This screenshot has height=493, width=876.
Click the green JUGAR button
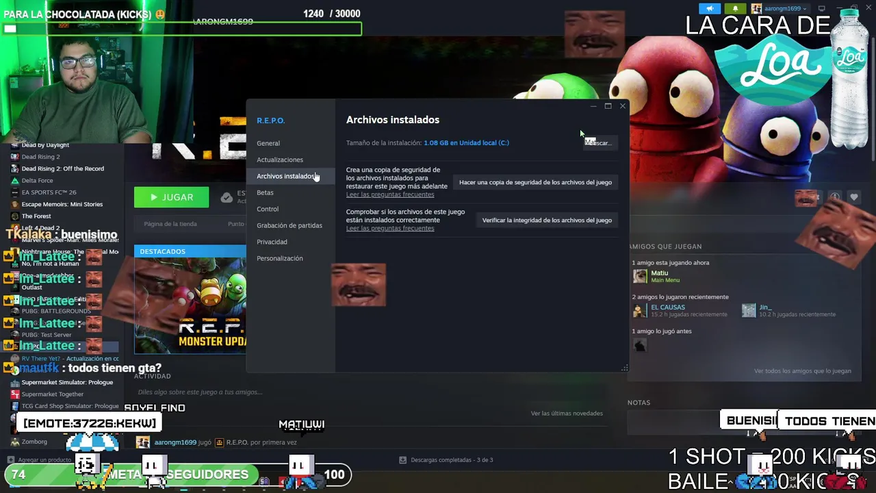click(172, 197)
